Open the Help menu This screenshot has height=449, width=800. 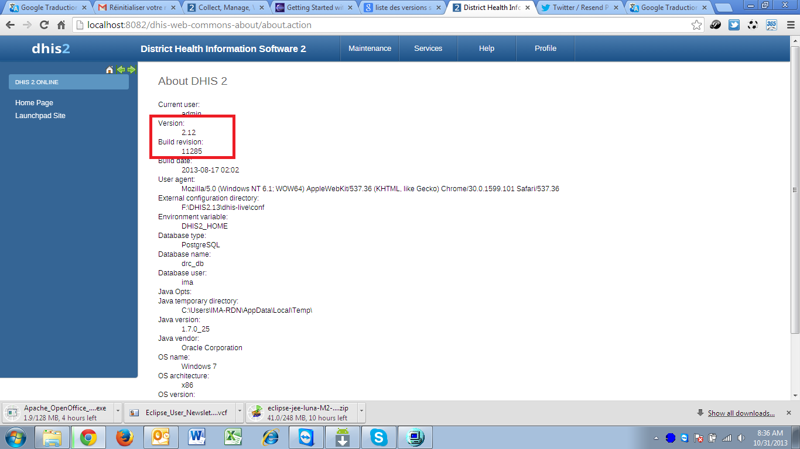click(487, 49)
